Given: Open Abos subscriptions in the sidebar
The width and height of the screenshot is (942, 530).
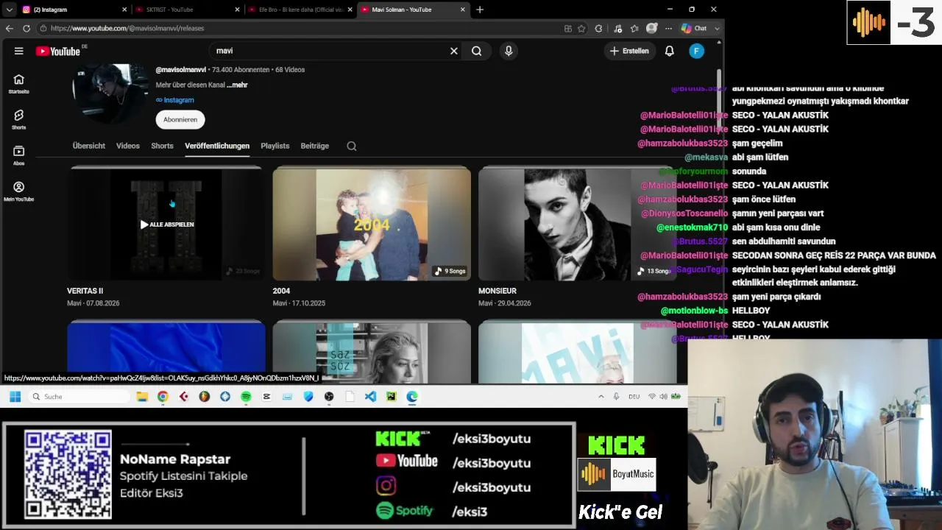Looking at the screenshot, I should point(19,155).
